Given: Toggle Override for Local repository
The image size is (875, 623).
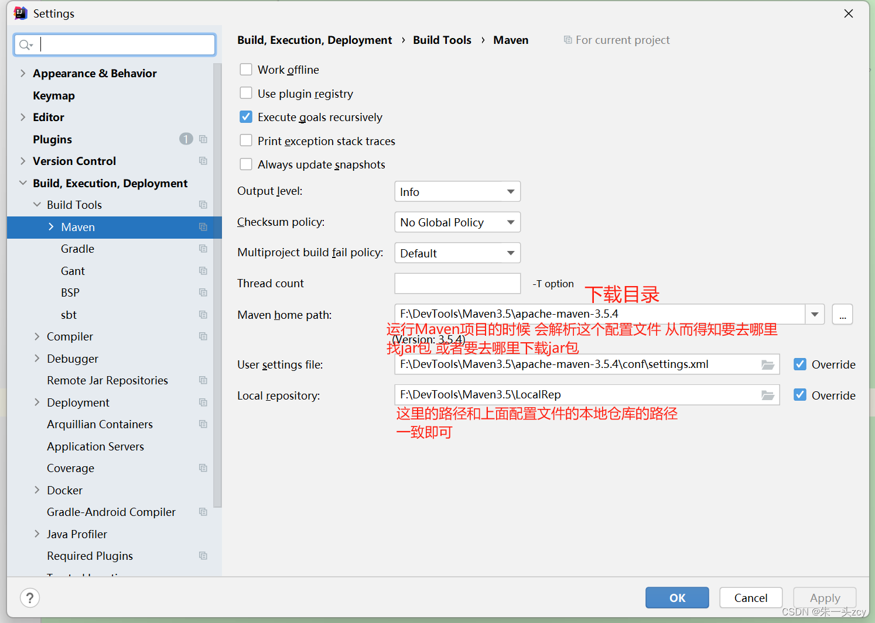Looking at the screenshot, I should (x=800, y=395).
